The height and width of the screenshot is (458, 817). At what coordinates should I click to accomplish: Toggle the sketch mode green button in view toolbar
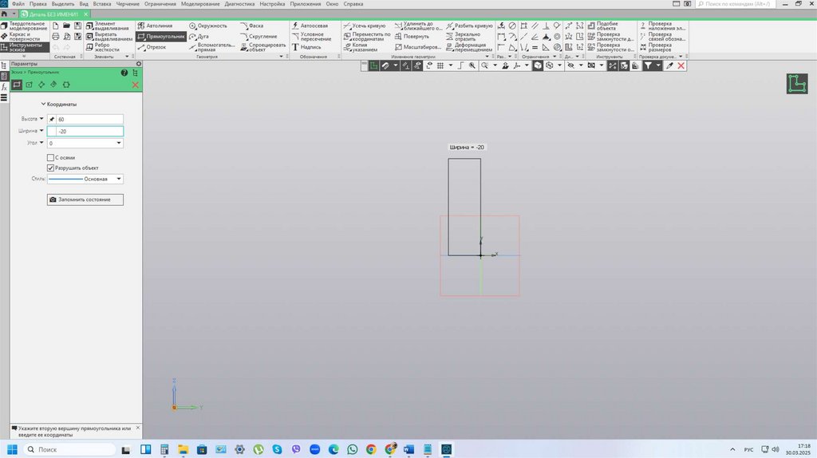point(373,65)
